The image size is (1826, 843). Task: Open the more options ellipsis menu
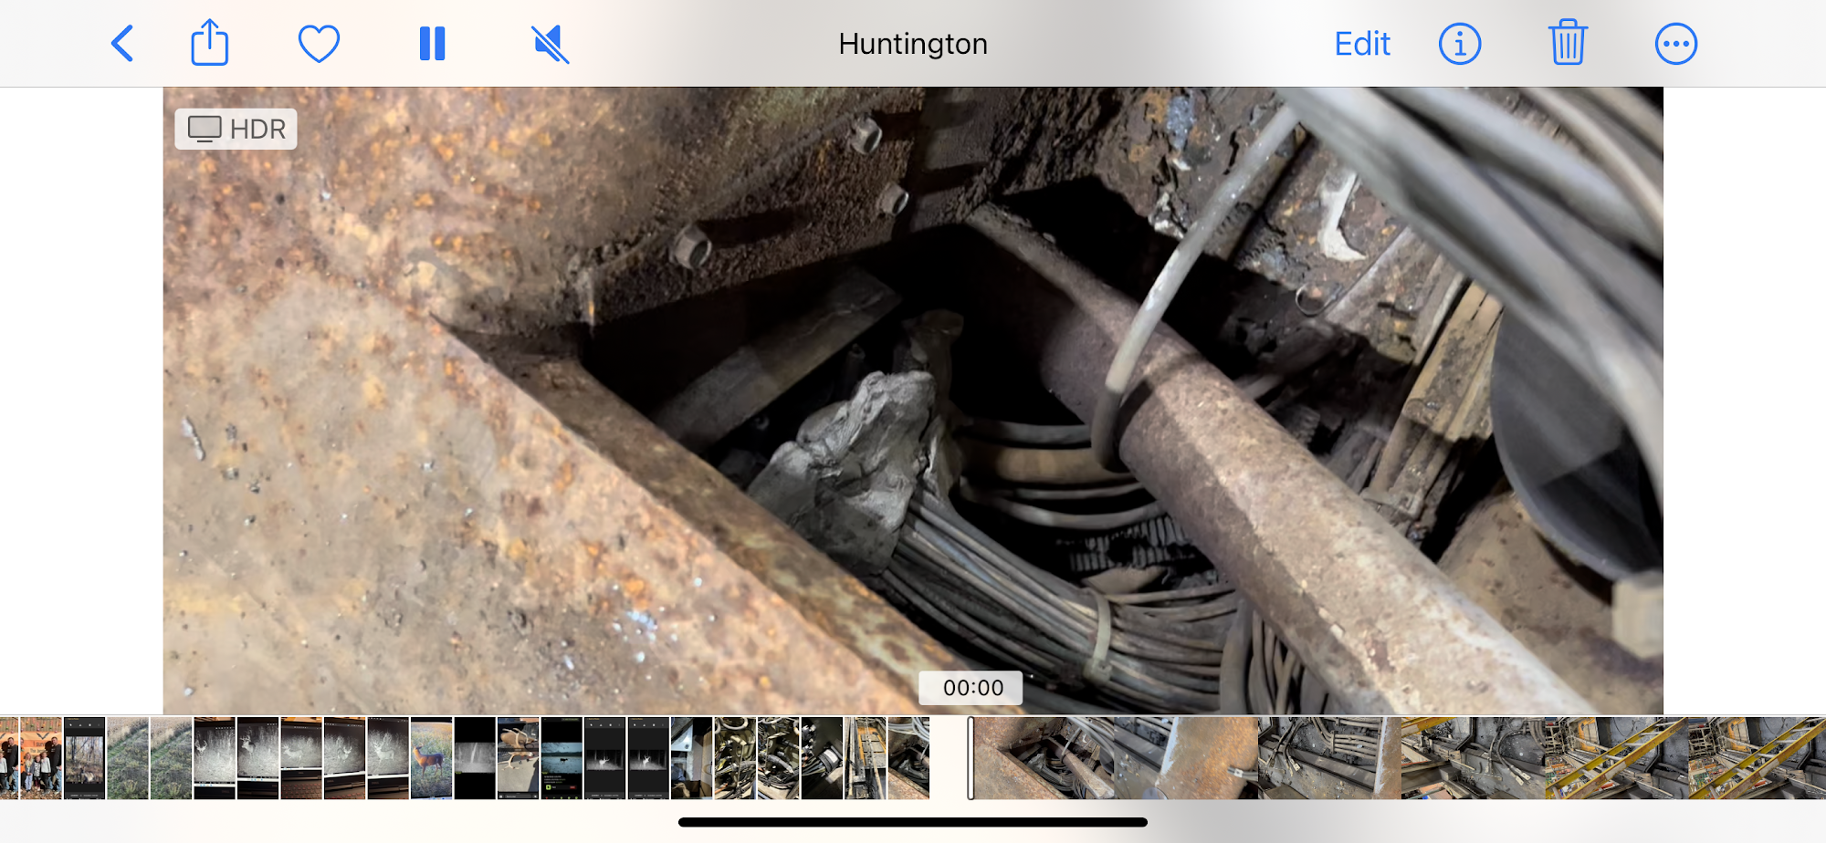coord(1675,44)
